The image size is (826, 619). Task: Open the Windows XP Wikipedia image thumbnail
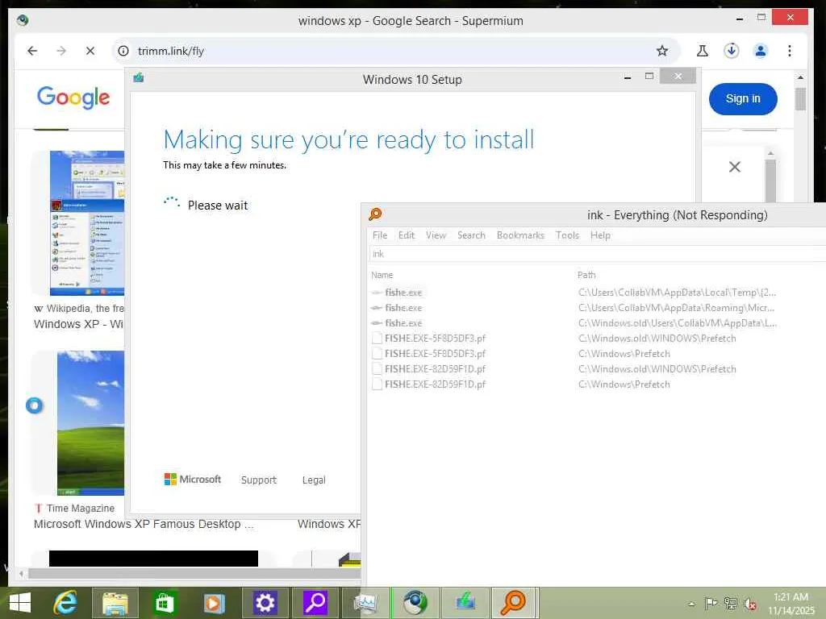click(x=87, y=223)
